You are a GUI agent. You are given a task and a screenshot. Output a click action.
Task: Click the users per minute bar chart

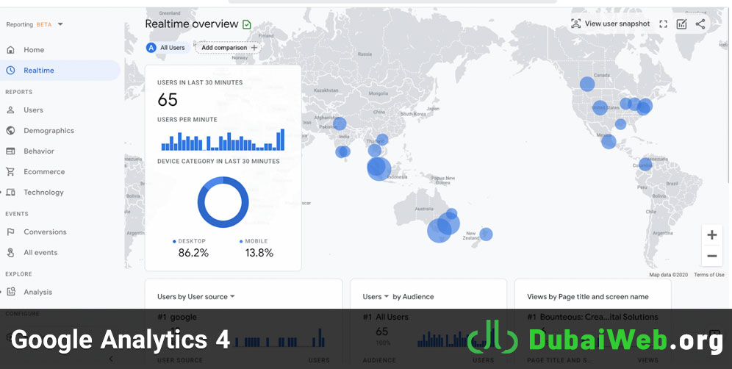click(223, 140)
